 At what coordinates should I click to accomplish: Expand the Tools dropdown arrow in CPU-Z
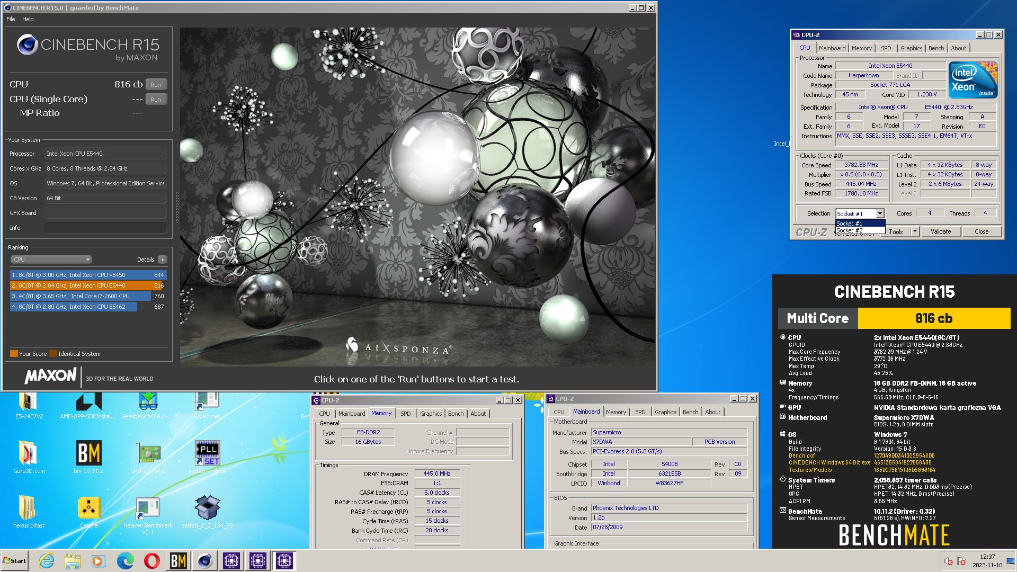pos(915,231)
